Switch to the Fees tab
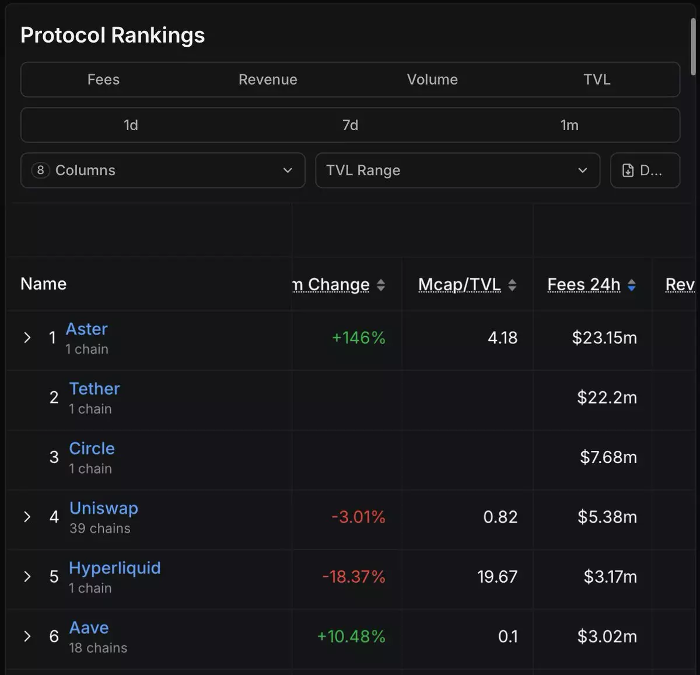Image resolution: width=700 pixels, height=675 pixels. (103, 79)
